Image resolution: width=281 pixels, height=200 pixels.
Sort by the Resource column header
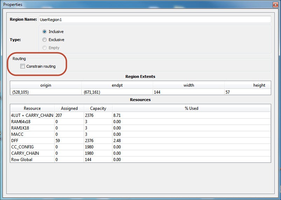(32, 108)
